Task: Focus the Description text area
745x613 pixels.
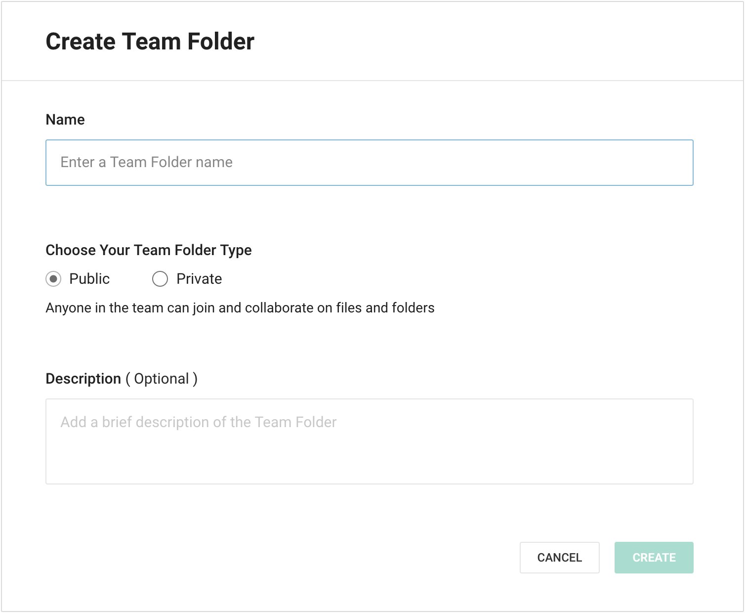Action: click(370, 441)
